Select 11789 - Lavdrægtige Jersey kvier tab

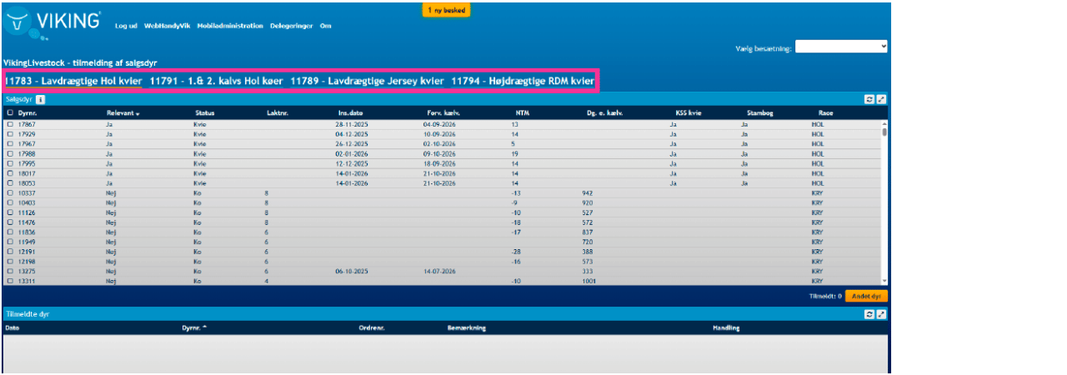(367, 81)
